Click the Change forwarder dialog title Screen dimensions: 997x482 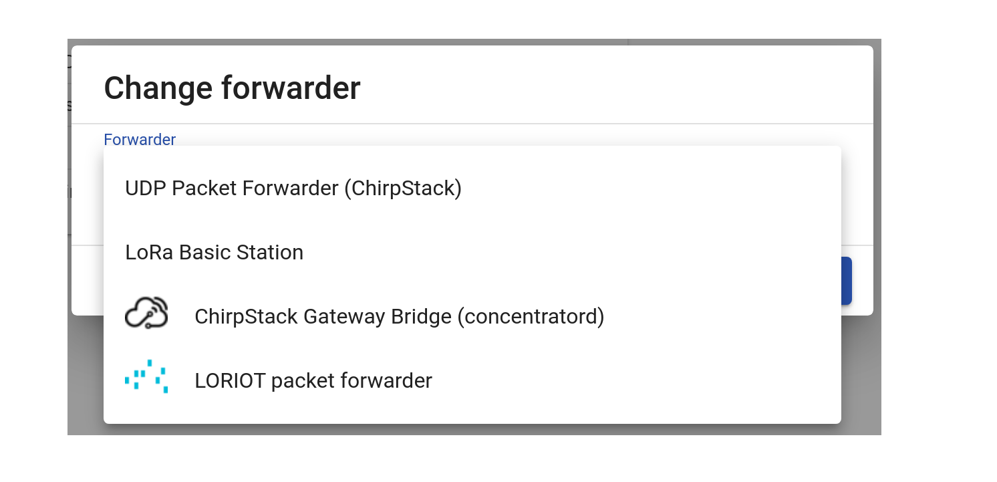tap(233, 88)
